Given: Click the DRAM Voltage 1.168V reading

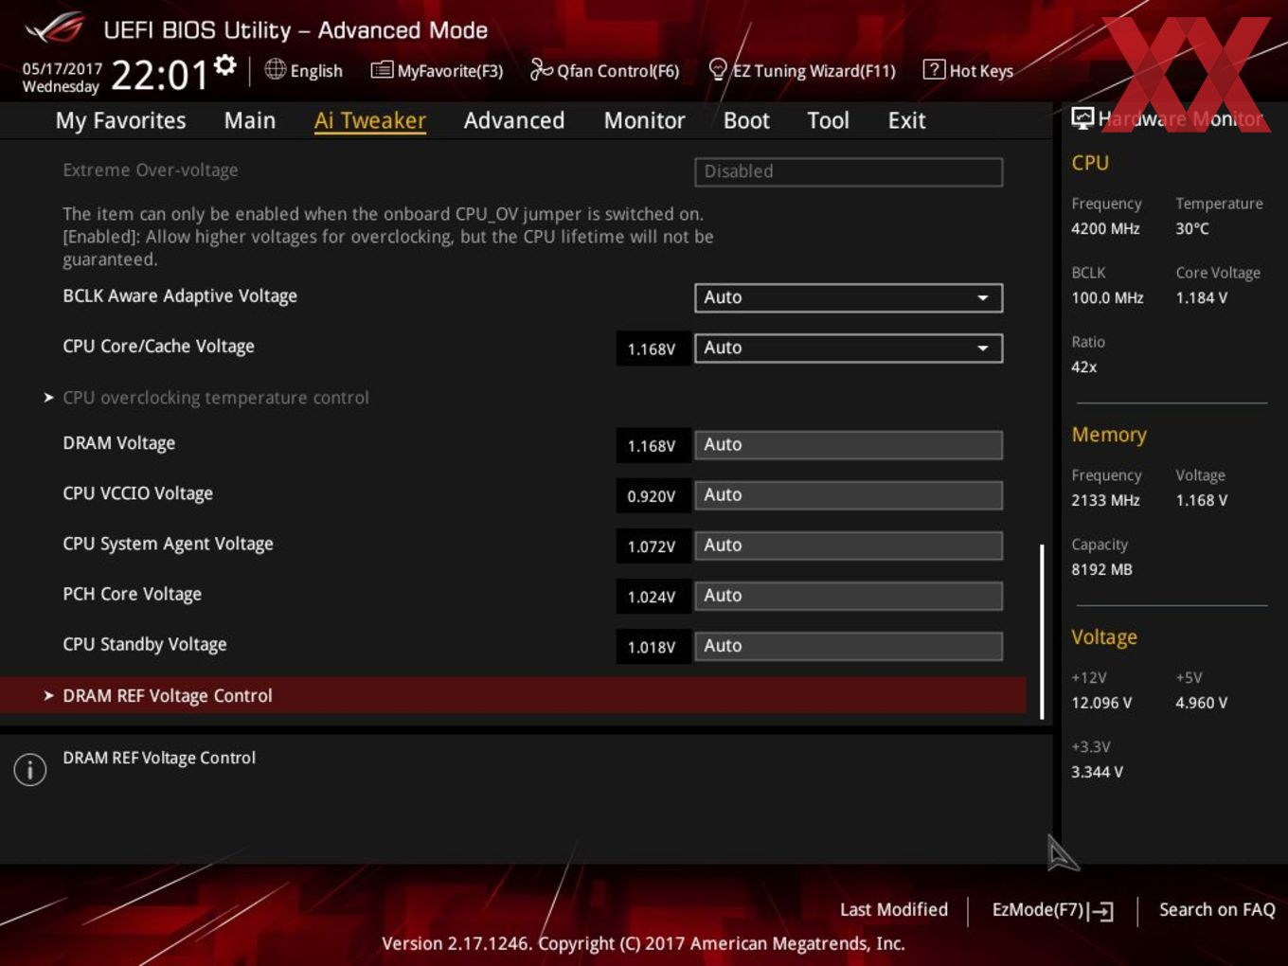Looking at the screenshot, I should click(x=652, y=446).
